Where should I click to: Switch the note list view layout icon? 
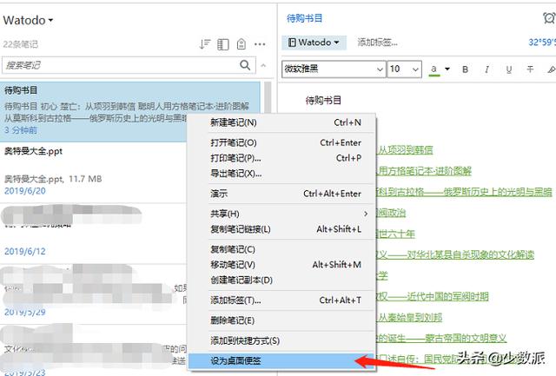pos(223,44)
